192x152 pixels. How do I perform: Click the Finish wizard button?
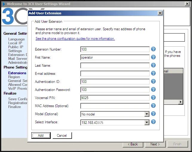pyautogui.click(x=178, y=144)
